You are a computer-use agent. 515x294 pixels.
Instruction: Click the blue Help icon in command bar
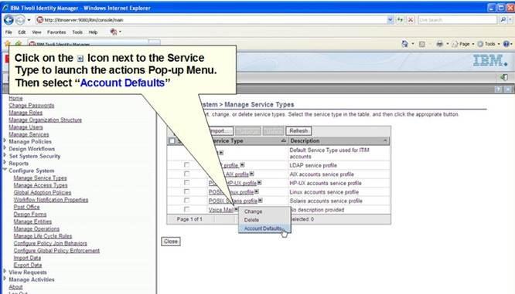pos(506,44)
